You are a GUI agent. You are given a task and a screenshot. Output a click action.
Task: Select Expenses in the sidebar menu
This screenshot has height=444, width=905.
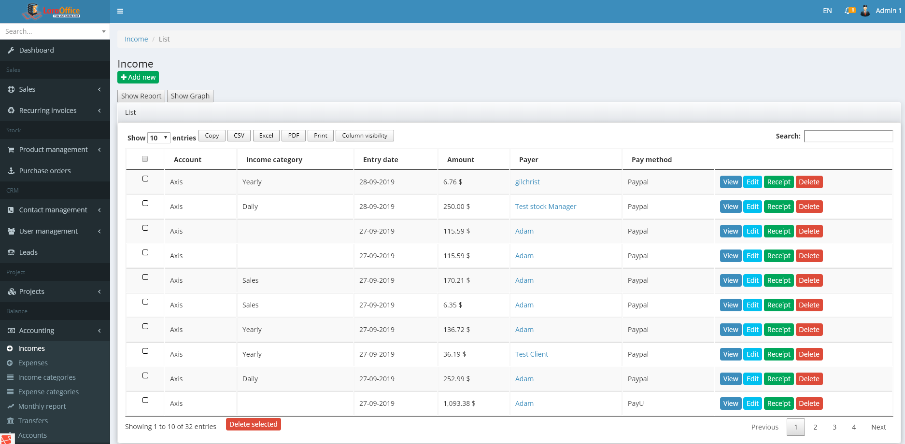click(x=33, y=362)
